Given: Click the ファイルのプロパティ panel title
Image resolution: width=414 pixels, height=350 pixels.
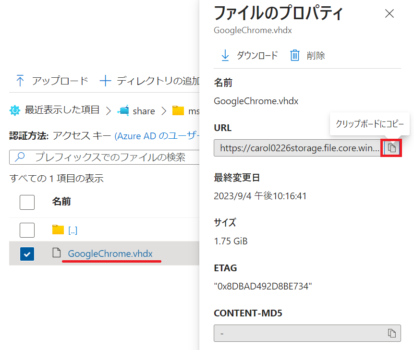Looking at the screenshot, I should click(x=278, y=13).
